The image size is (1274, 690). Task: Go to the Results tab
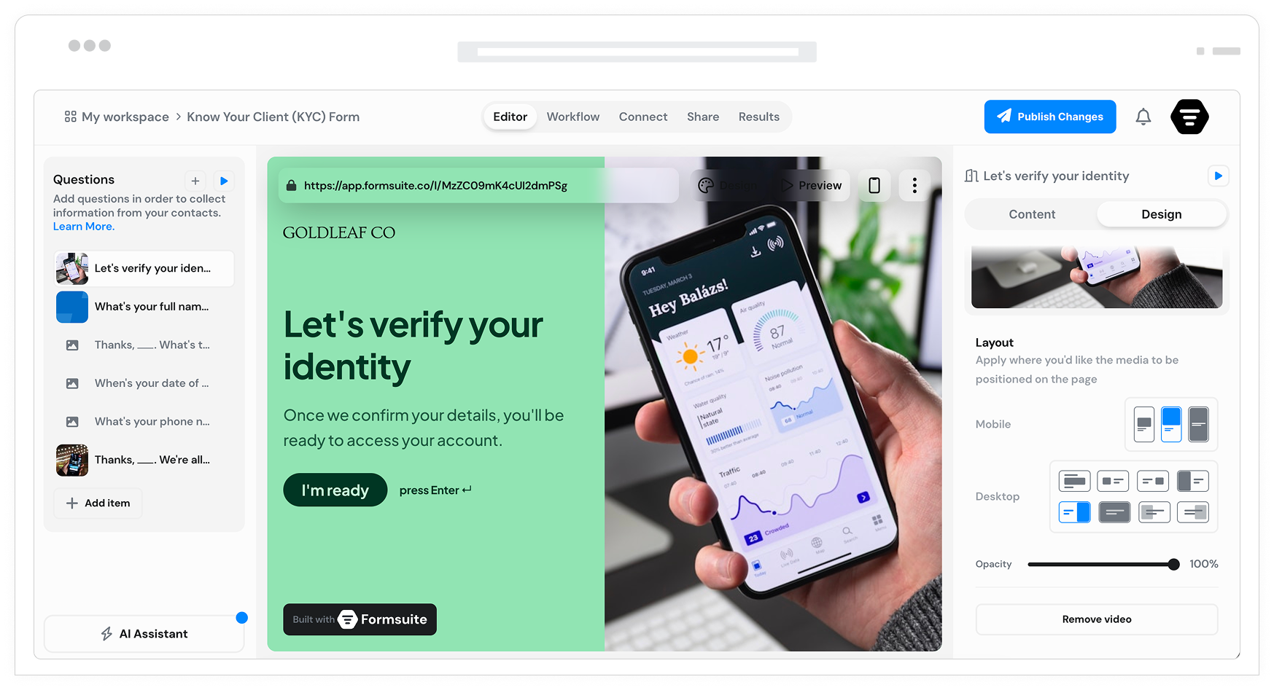tap(758, 117)
